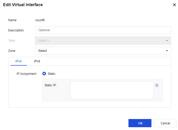Click the Zone field label
Screen dimensions: 178x130
tap(12, 51)
